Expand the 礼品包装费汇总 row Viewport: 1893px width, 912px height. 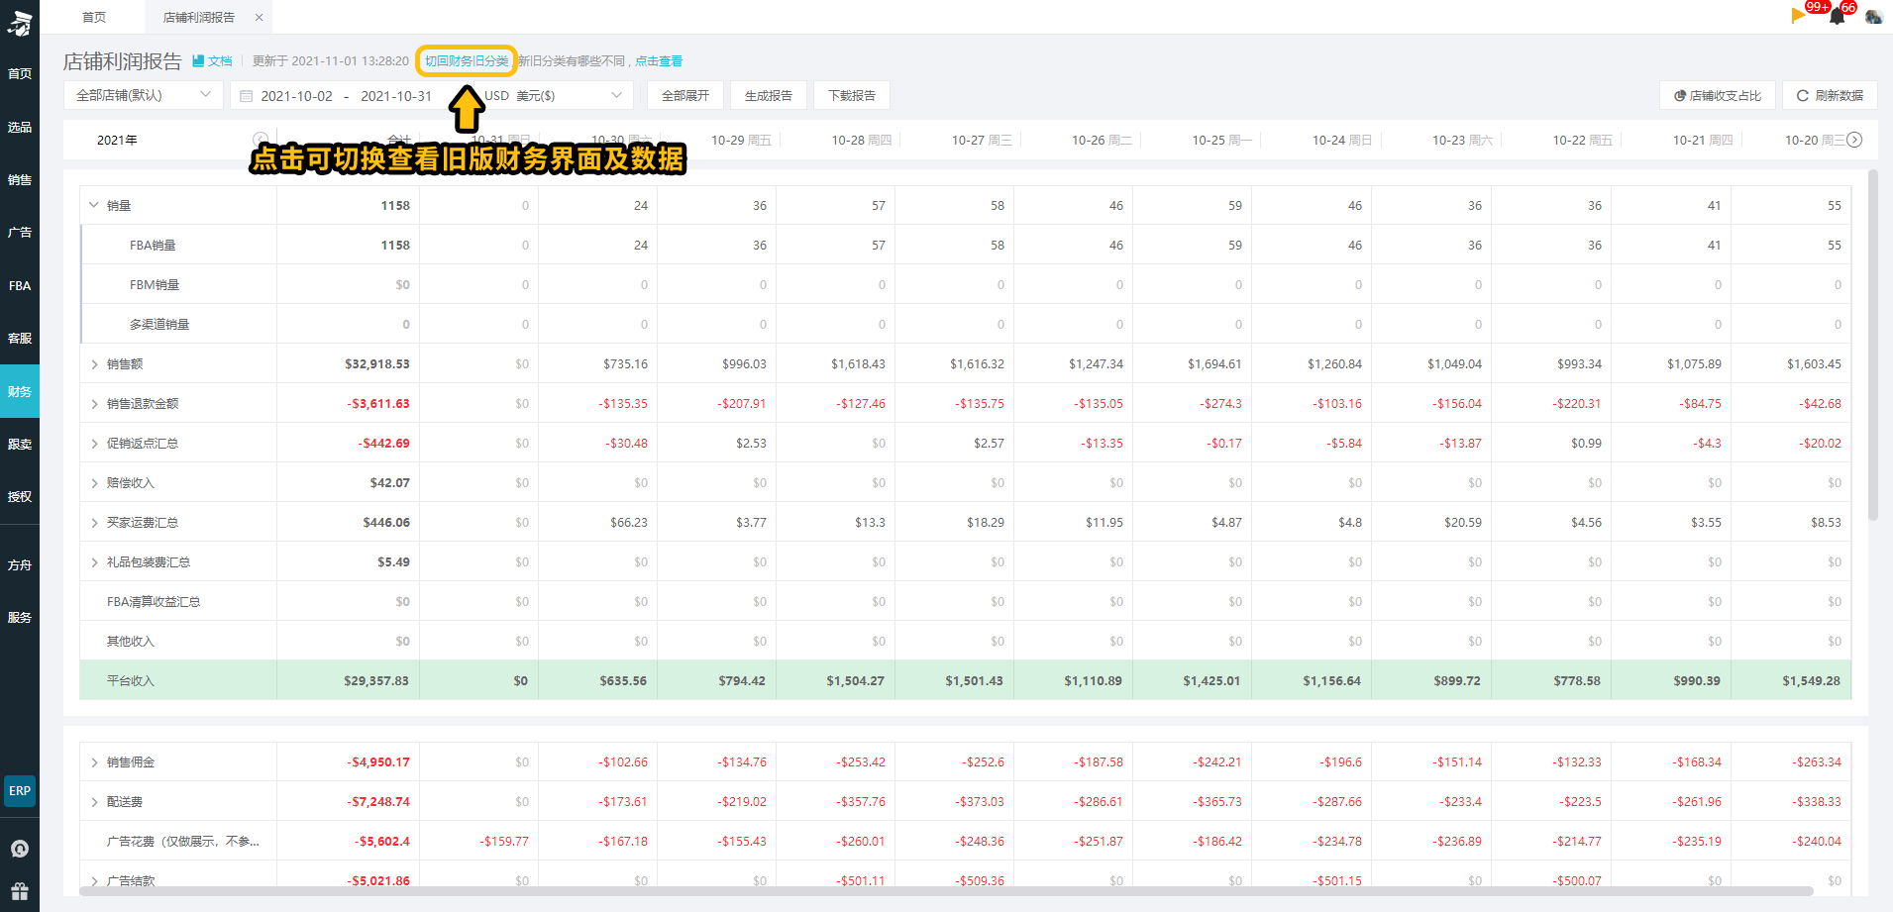[x=94, y=562]
